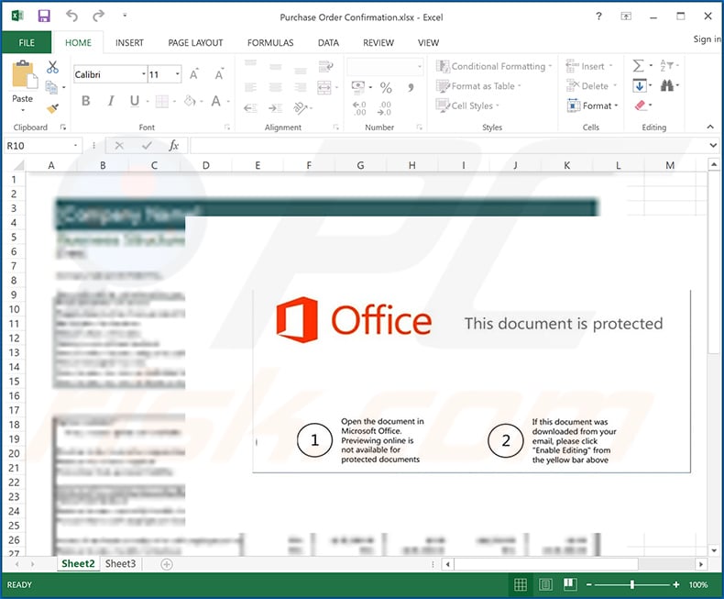Apply cell borders icon
The width and height of the screenshot is (724, 599).
pyautogui.click(x=161, y=101)
